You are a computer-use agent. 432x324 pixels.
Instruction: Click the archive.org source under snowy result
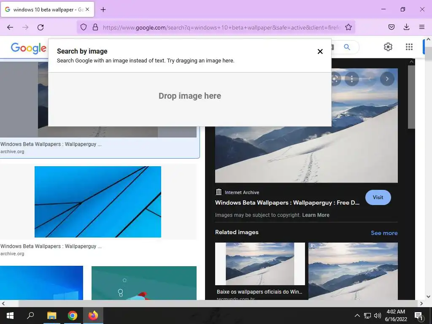click(12, 151)
